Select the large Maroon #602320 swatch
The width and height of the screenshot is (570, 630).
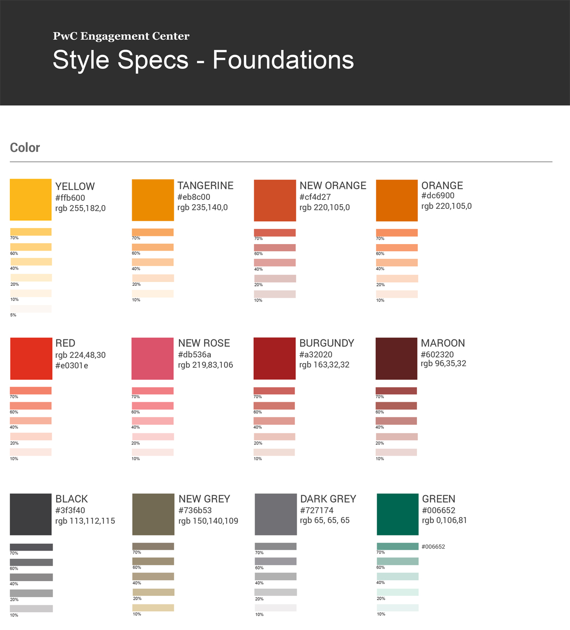point(396,358)
